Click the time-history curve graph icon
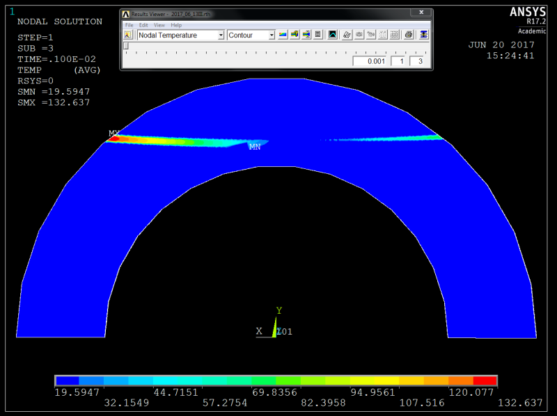This screenshot has width=557, height=416. (333, 35)
